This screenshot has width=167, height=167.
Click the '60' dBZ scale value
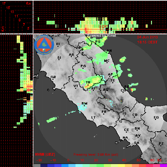pyautogui.click(x=152, y=160)
